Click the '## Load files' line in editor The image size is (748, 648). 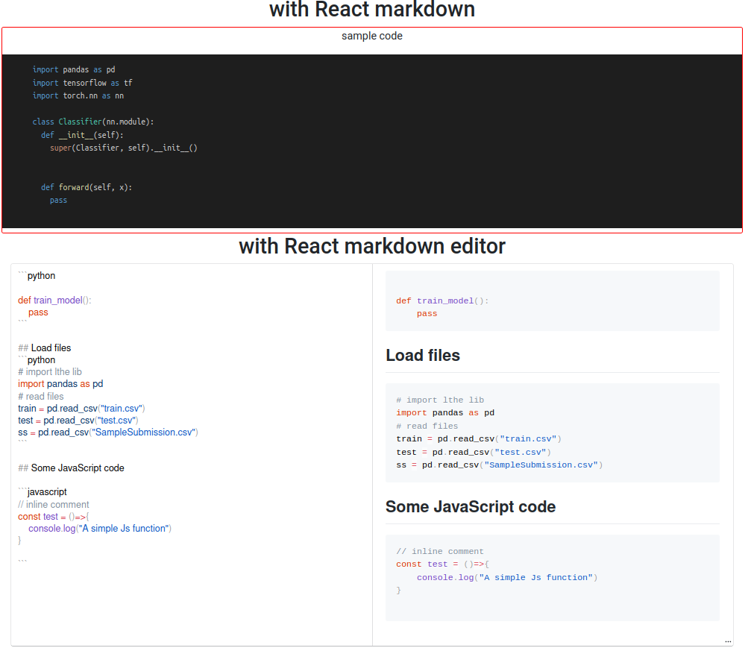(x=44, y=347)
